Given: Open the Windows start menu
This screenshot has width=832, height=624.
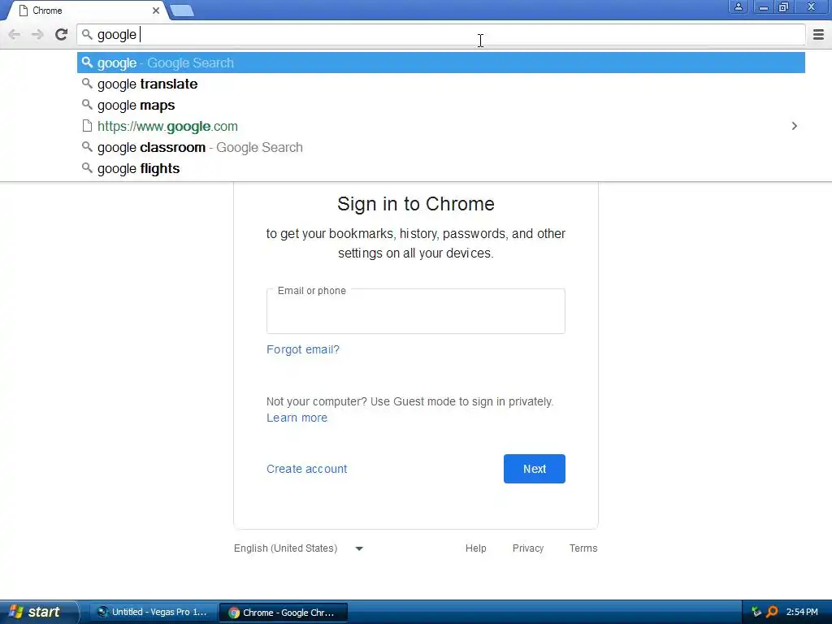Looking at the screenshot, I should point(37,612).
